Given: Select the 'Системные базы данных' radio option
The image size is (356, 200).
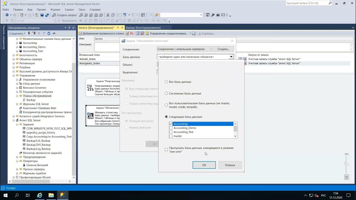Looking at the screenshot, I should [x=166, y=94].
